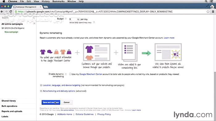Open the History menu
The width and height of the screenshot is (216, 121).
tap(46, 1)
